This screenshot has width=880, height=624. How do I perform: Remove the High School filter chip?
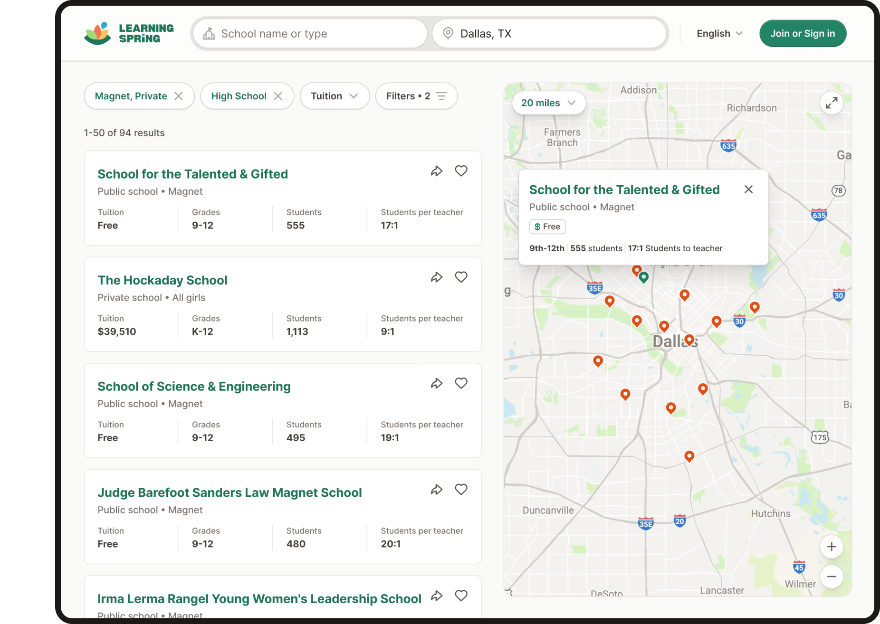click(278, 96)
